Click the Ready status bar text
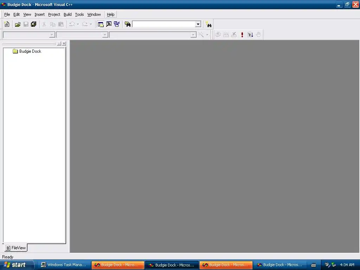The image size is (360, 270). [8, 257]
